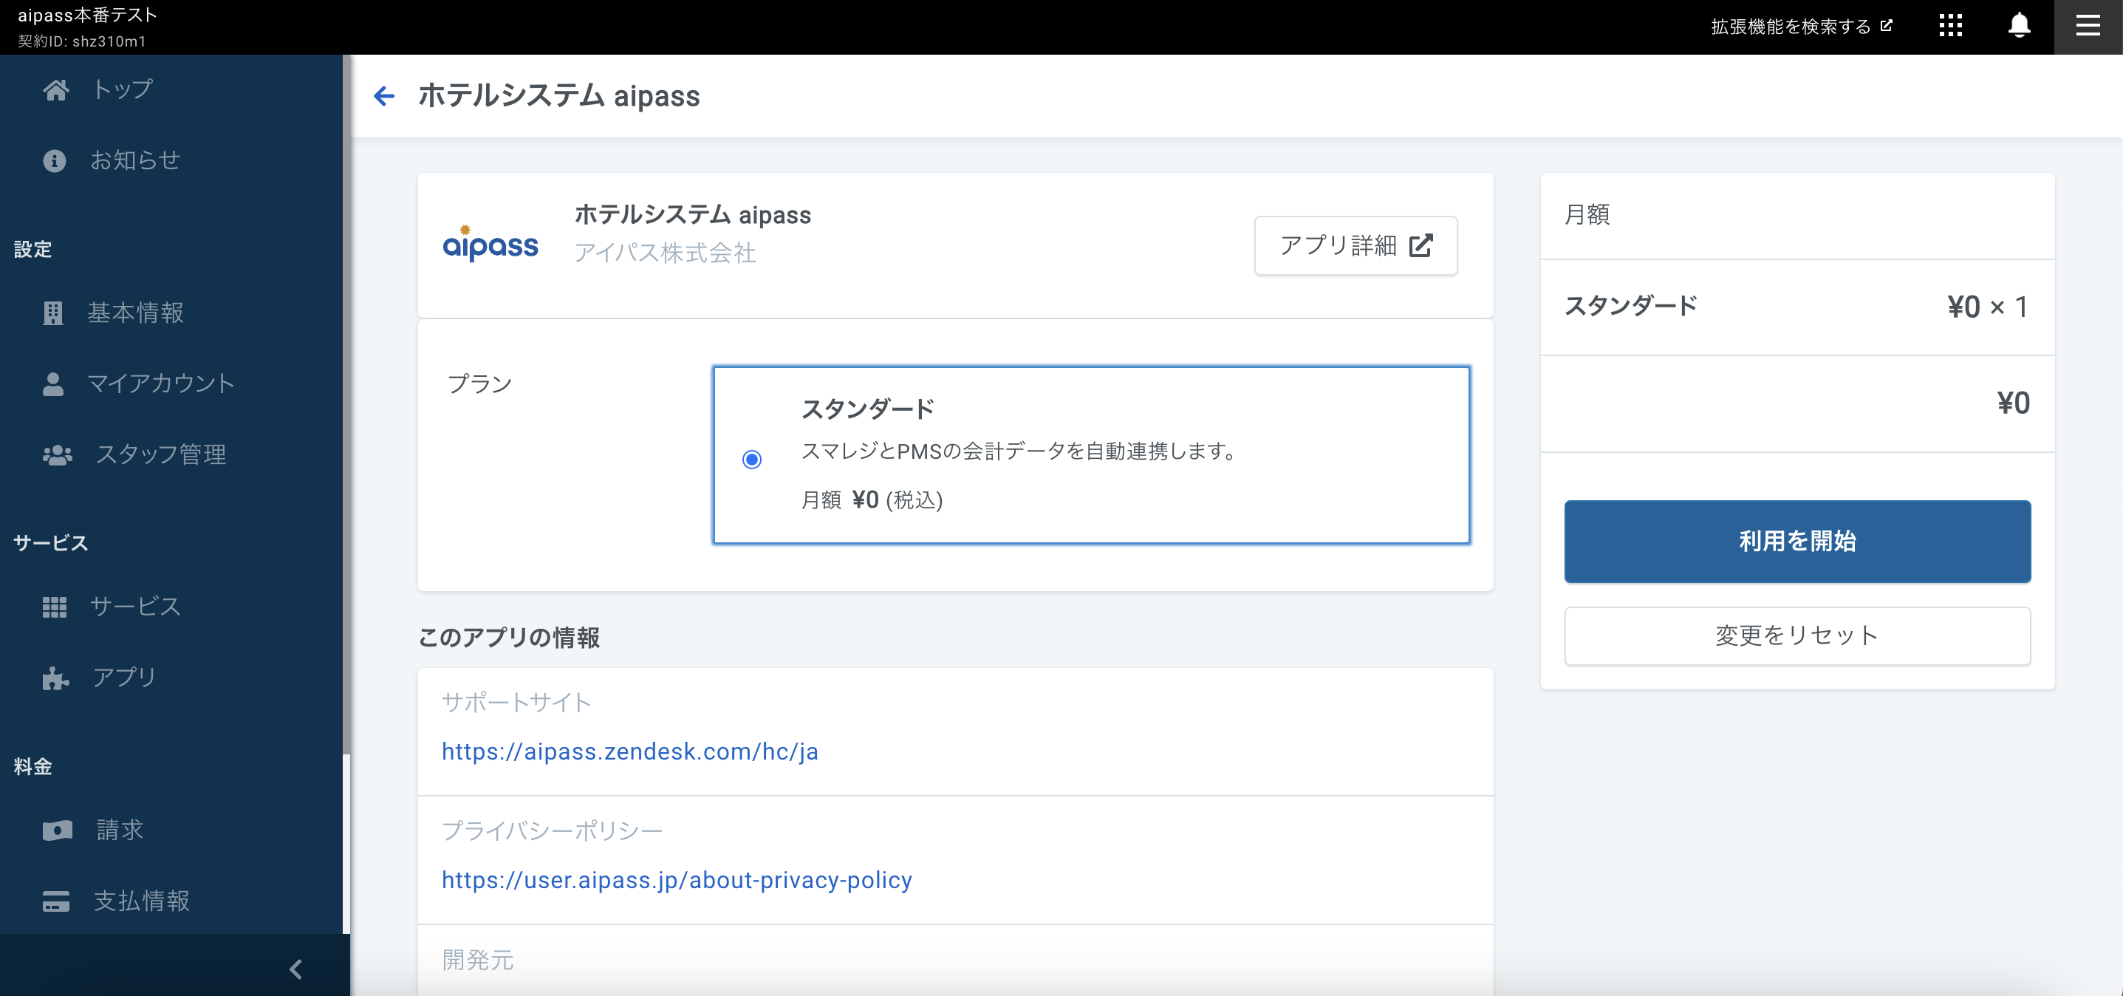The height and width of the screenshot is (996, 2123).
Task: Select the スタンダード plan radio button
Action: pyautogui.click(x=752, y=458)
